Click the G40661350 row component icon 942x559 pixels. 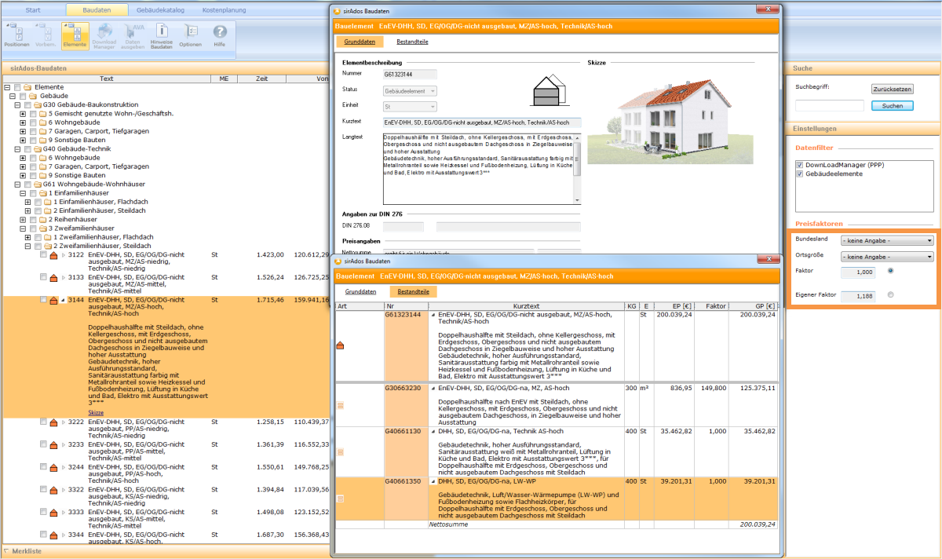(x=341, y=499)
